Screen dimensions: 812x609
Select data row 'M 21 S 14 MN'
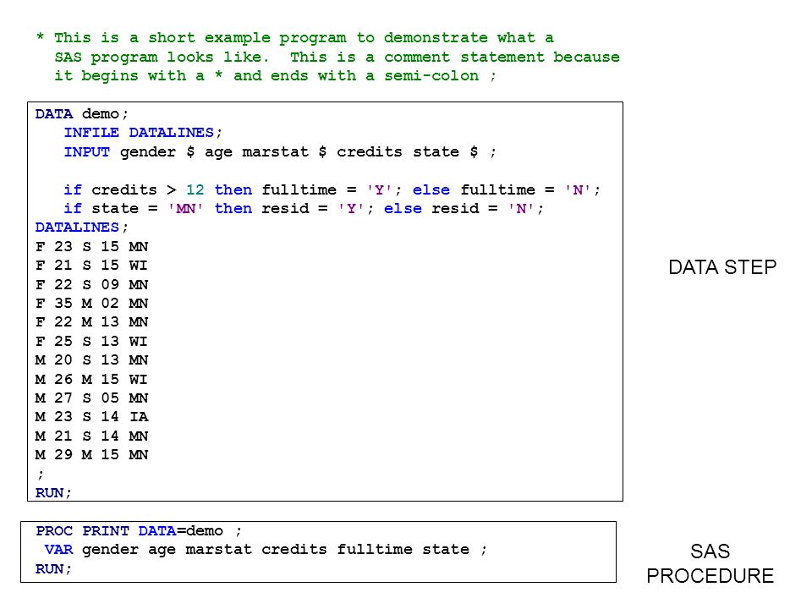click(91, 436)
